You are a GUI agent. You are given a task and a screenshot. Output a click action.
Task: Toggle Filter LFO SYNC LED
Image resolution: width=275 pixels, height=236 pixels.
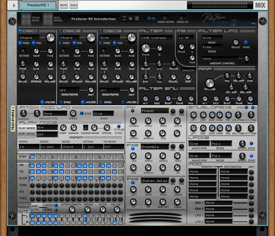click(246, 42)
